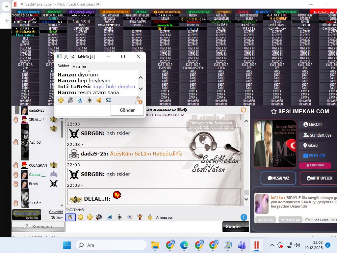Open dropdown arrow on main Gönder button
337x253 pixels.
point(246,226)
